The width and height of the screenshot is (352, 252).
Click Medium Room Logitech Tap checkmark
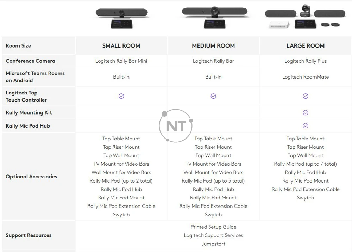[213, 96]
